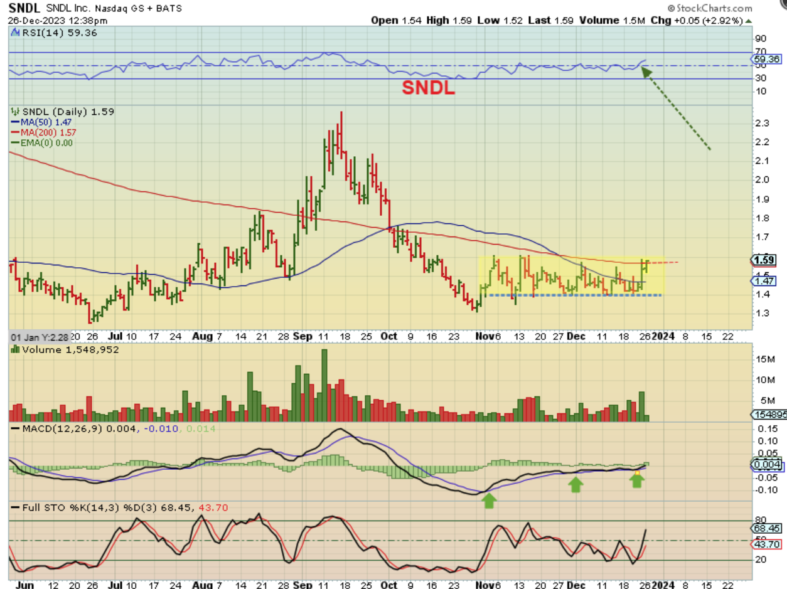Click the 68.45 stochastic %K value tag
The height and width of the screenshot is (589, 787).
point(766,528)
